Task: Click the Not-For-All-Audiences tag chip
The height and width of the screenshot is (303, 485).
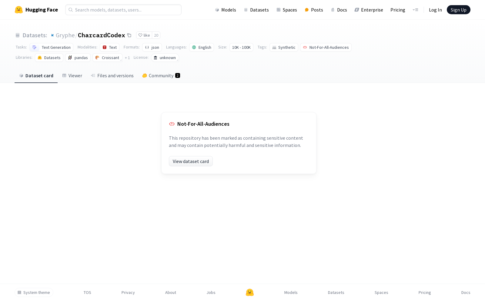Action: (326, 47)
